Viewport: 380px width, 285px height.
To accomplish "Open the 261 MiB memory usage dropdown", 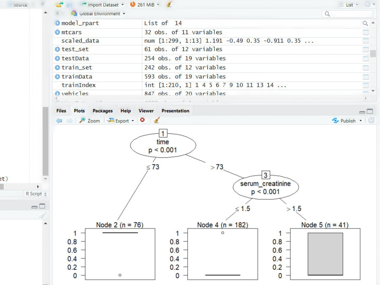I will tap(144, 5).
